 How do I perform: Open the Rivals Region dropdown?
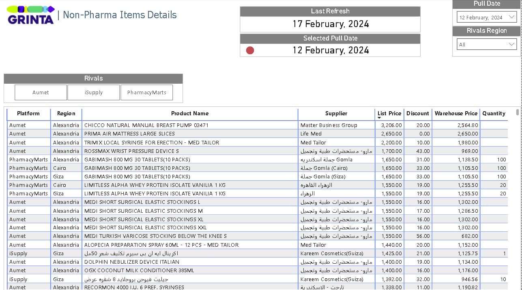click(x=487, y=44)
